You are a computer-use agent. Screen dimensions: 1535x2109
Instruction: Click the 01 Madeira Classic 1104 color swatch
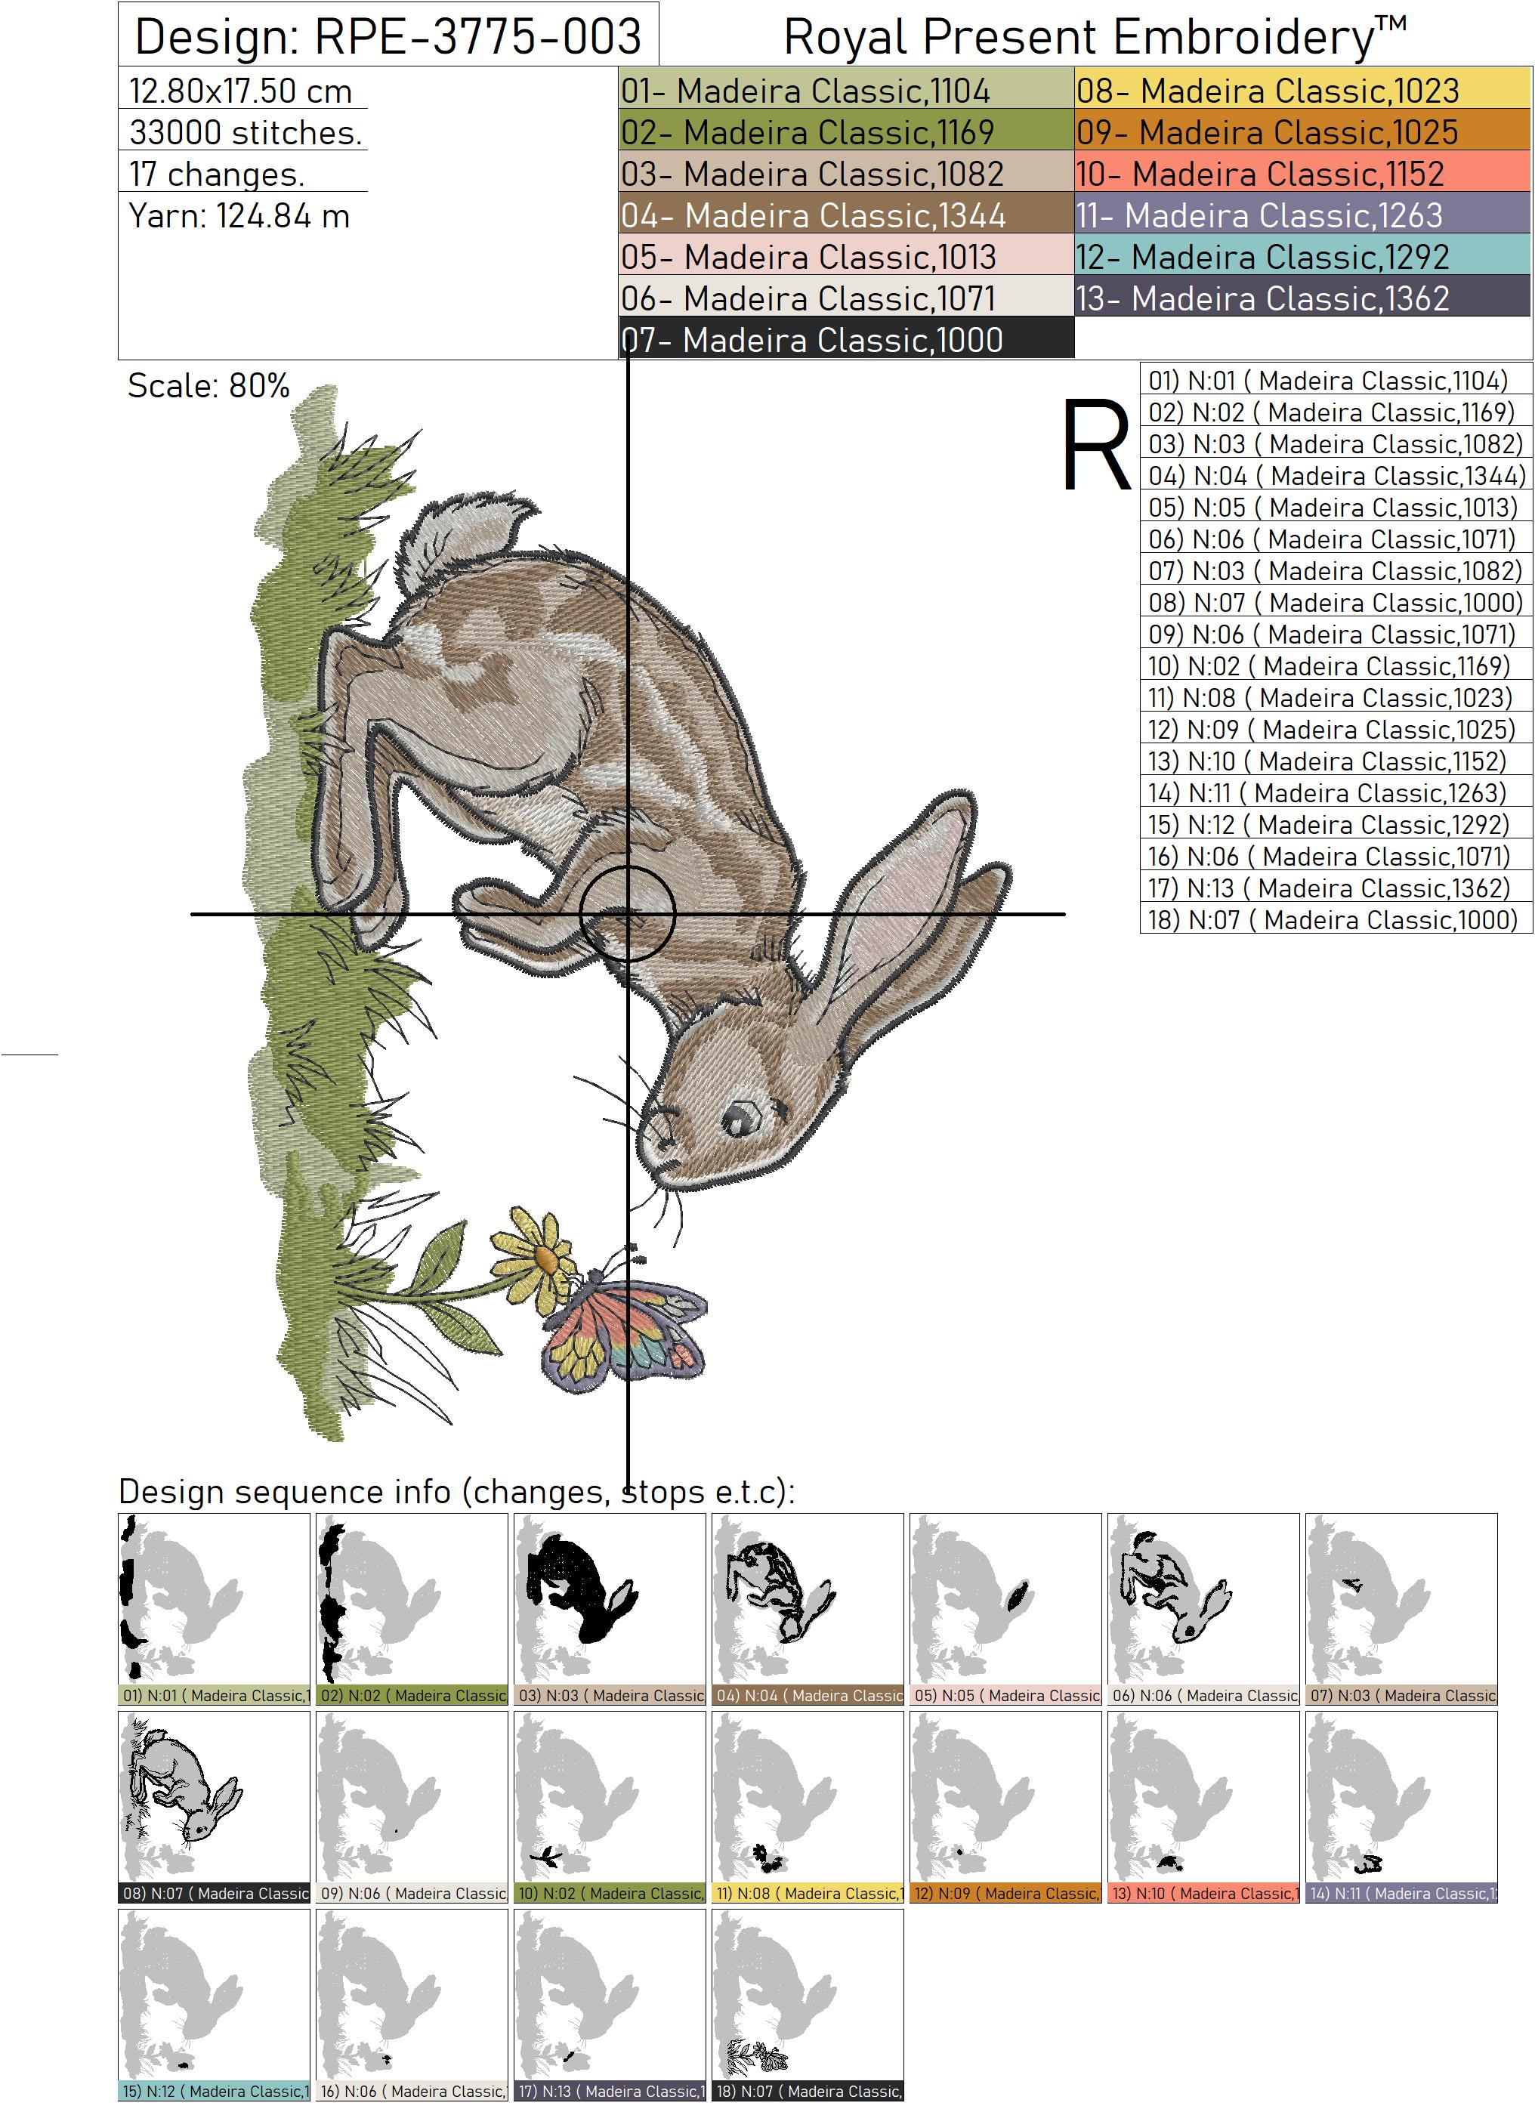coord(845,90)
